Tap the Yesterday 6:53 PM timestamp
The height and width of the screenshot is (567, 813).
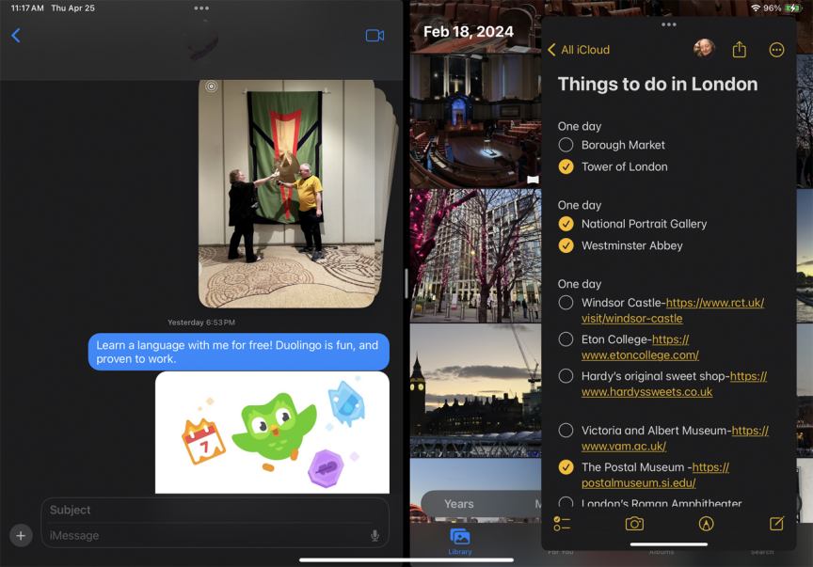[x=201, y=323]
